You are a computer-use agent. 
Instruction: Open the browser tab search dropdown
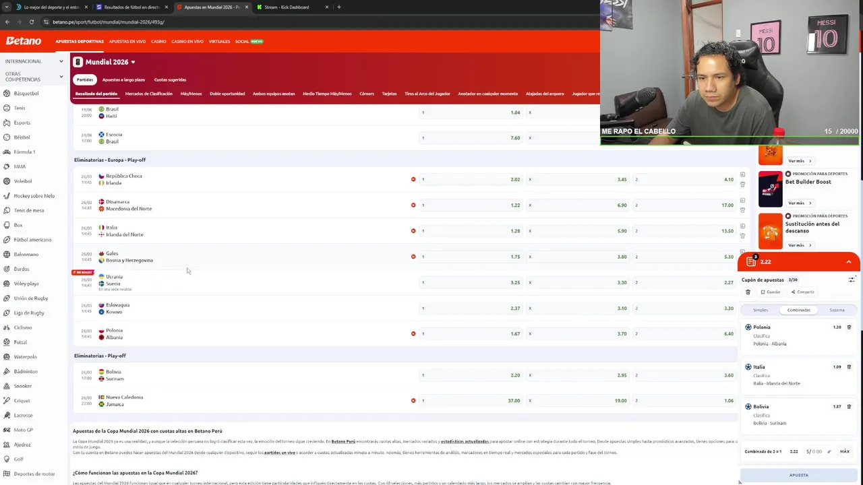(7, 7)
